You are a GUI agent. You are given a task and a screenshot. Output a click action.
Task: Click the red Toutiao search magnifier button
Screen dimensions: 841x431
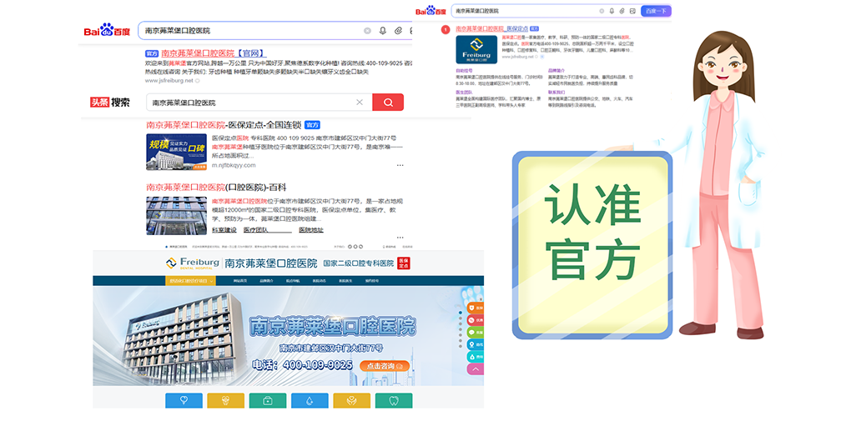(387, 103)
